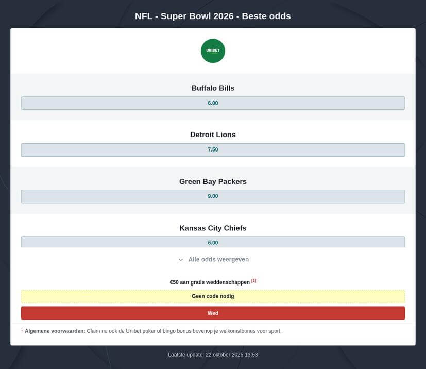Click the yellow Geen code nodig box
The width and height of the screenshot is (426, 369).
(x=213, y=296)
